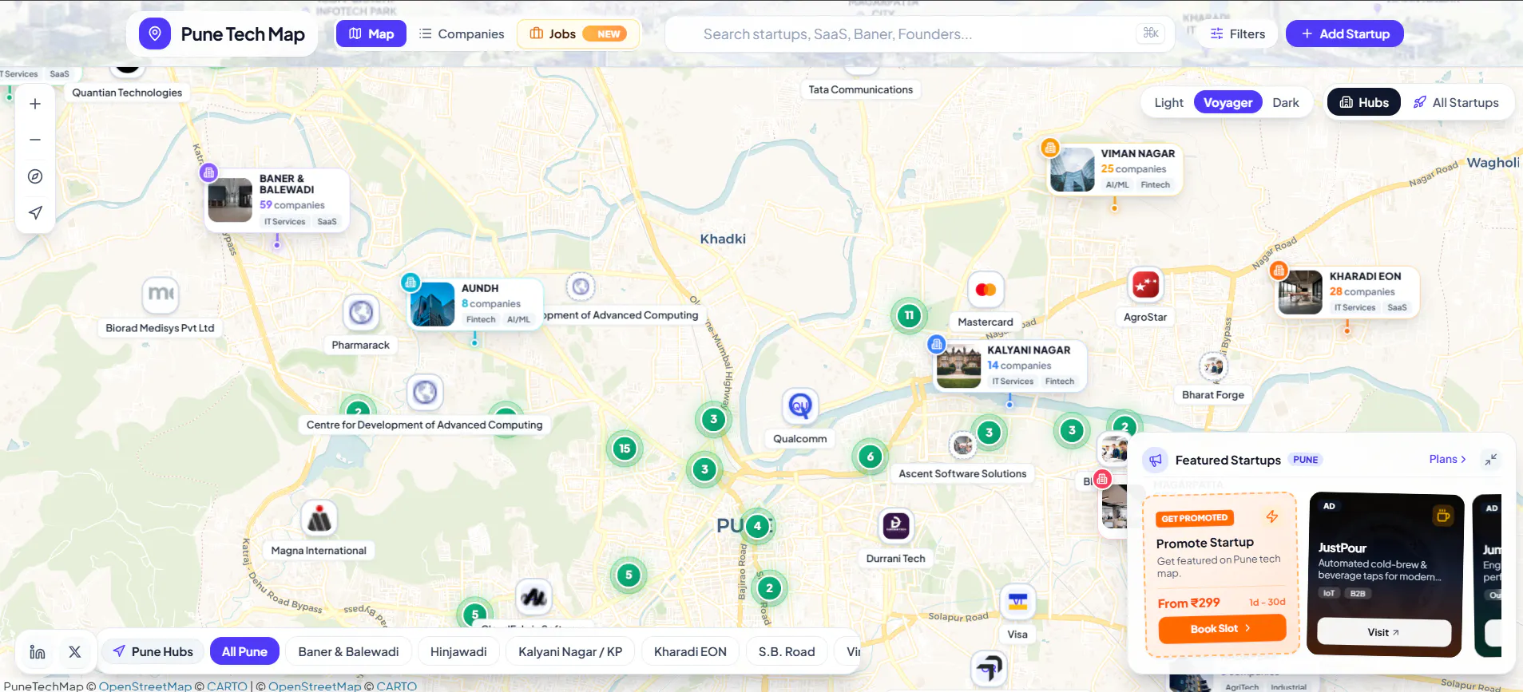Select the All Pune filter chip
Screen dimensions: 1523x692
[244, 651]
